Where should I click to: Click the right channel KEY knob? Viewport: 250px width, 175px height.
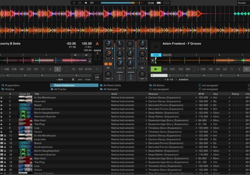click(x=142, y=74)
